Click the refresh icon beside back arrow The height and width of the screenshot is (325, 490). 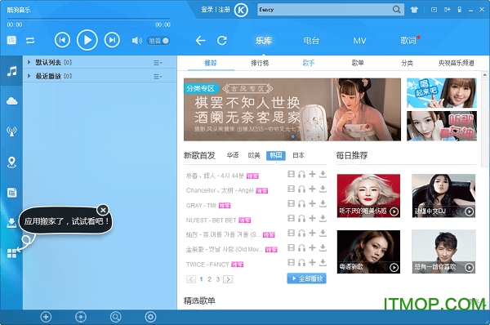click(x=222, y=40)
